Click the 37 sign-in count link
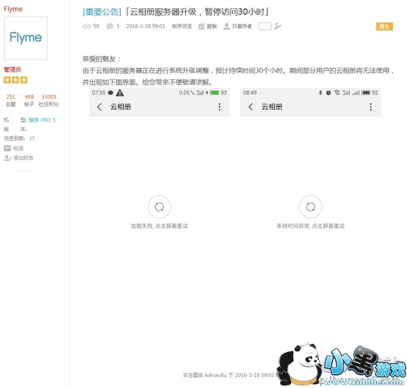Image resolution: width=407 pixels, height=388 pixels. (32, 138)
